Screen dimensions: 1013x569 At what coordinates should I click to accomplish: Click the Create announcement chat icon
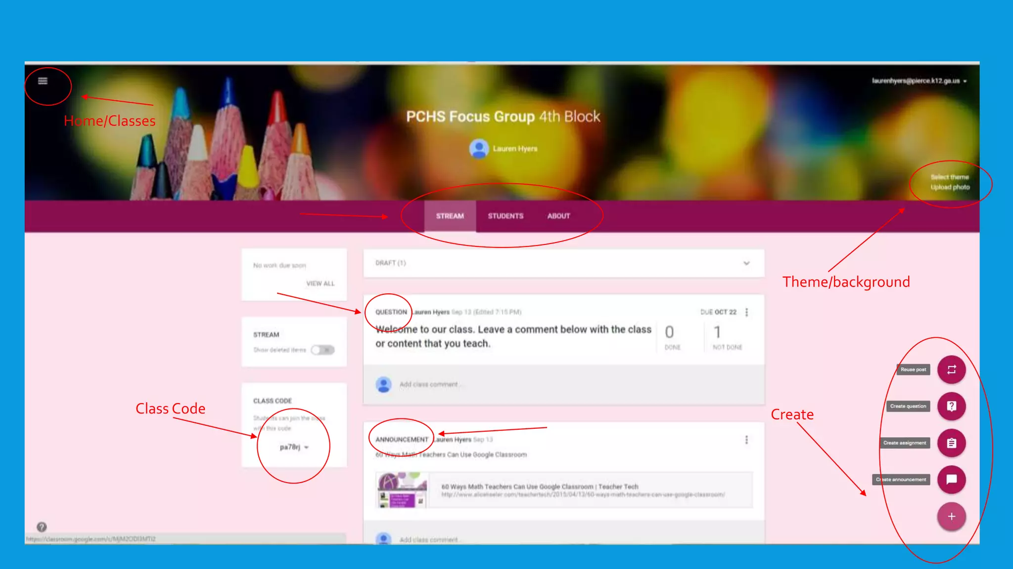click(951, 480)
